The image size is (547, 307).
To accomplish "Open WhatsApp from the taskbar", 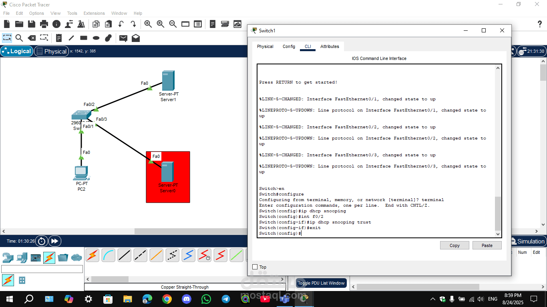I will pos(206,299).
